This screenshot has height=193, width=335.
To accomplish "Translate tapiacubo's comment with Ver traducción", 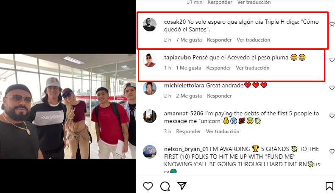I will point(253,68).
